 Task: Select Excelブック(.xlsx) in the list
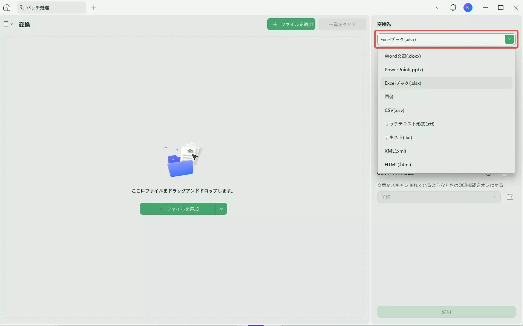447,83
